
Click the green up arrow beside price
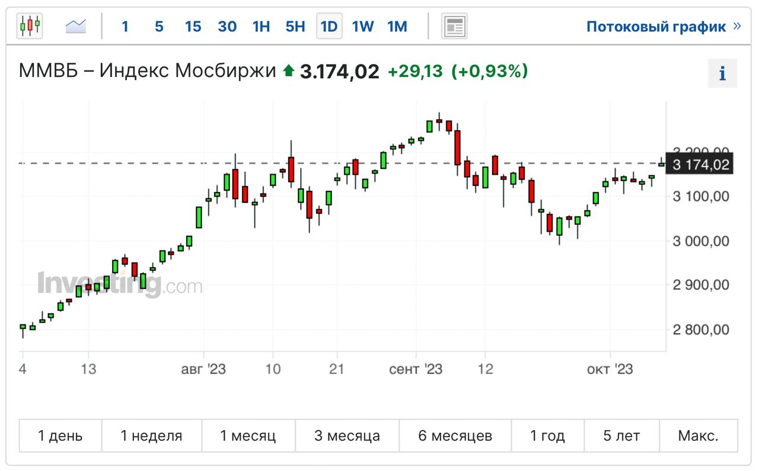289,72
